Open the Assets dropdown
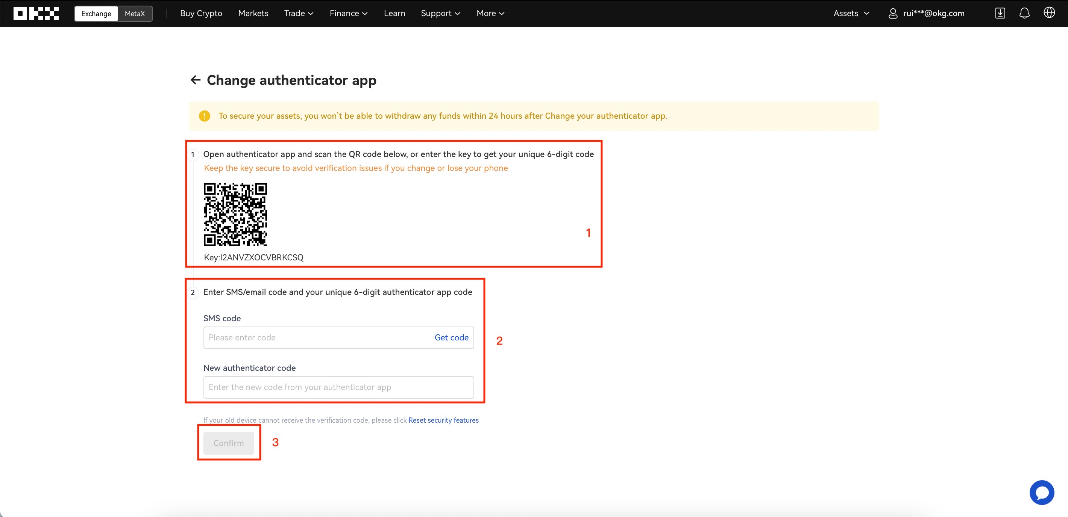The height and width of the screenshot is (517, 1068). (851, 13)
